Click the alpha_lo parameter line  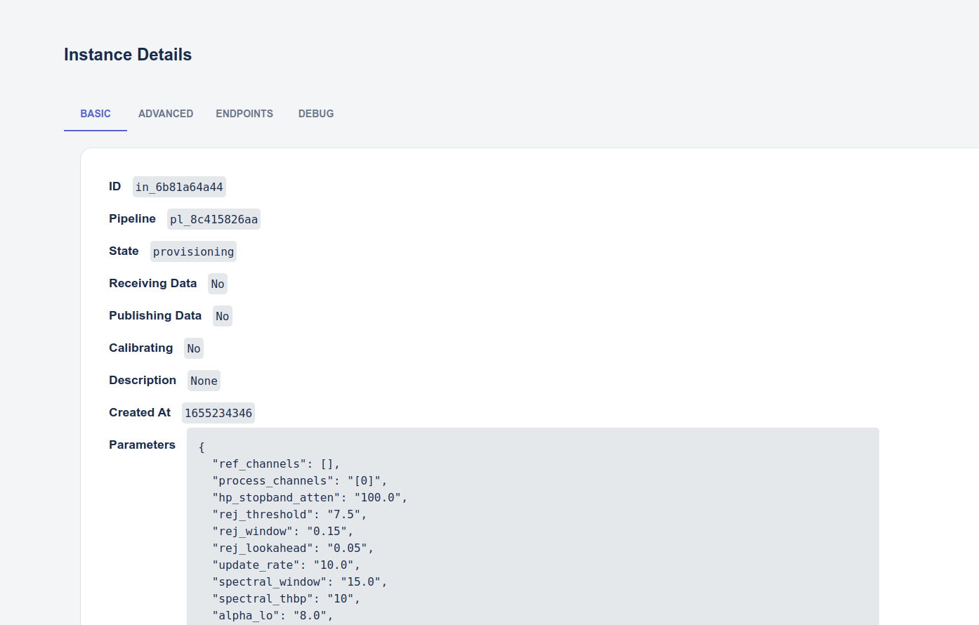(272, 616)
